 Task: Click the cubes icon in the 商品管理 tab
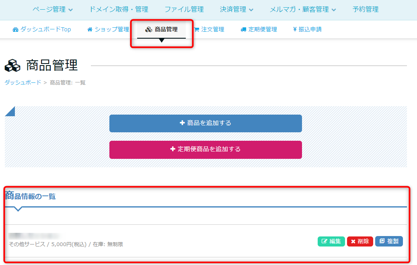[x=149, y=29]
